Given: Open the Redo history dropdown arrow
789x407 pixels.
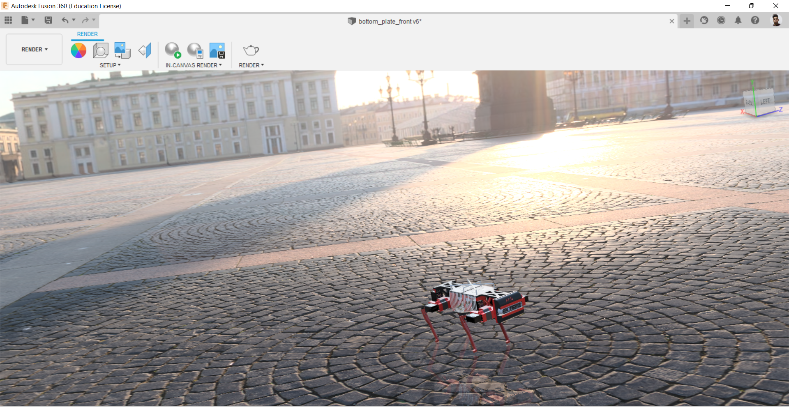Looking at the screenshot, I should pyautogui.click(x=94, y=20).
